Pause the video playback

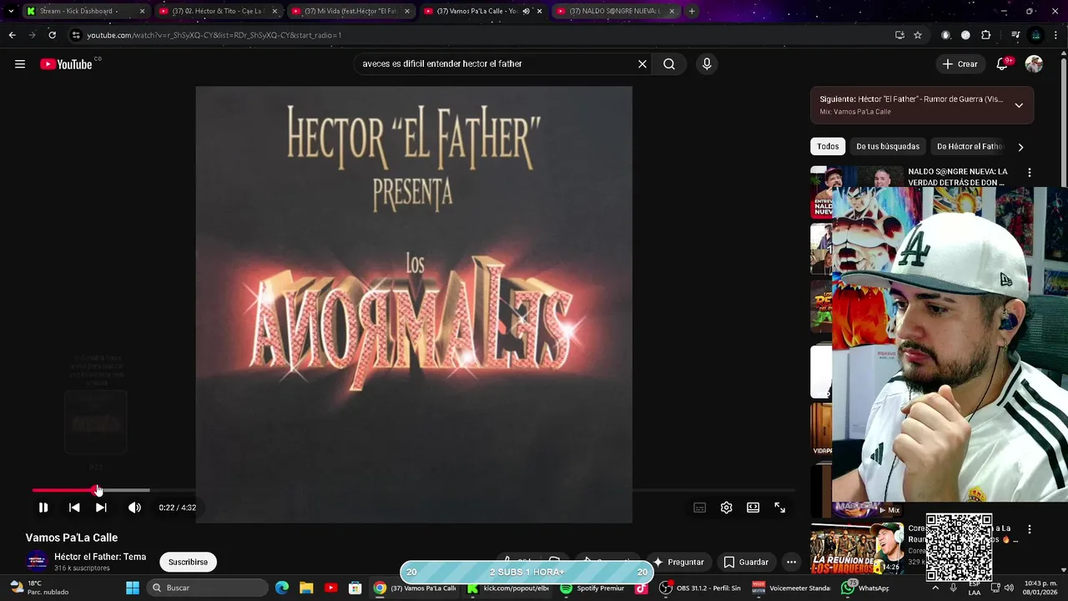click(43, 508)
